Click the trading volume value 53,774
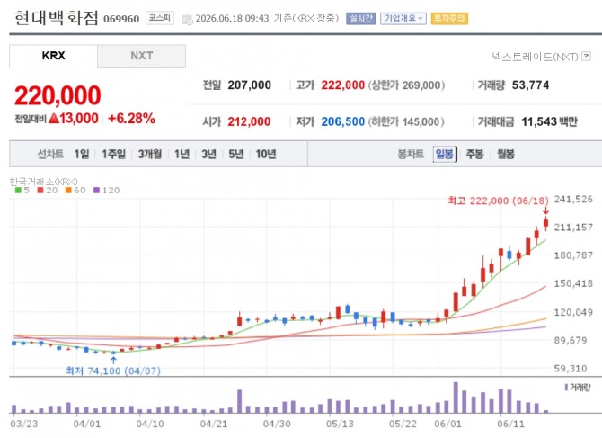 pyautogui.click(x=531, y=85)
